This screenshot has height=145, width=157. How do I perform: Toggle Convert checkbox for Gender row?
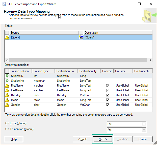point(107,105)
